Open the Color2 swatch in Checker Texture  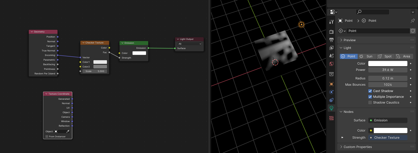(100, 67)
